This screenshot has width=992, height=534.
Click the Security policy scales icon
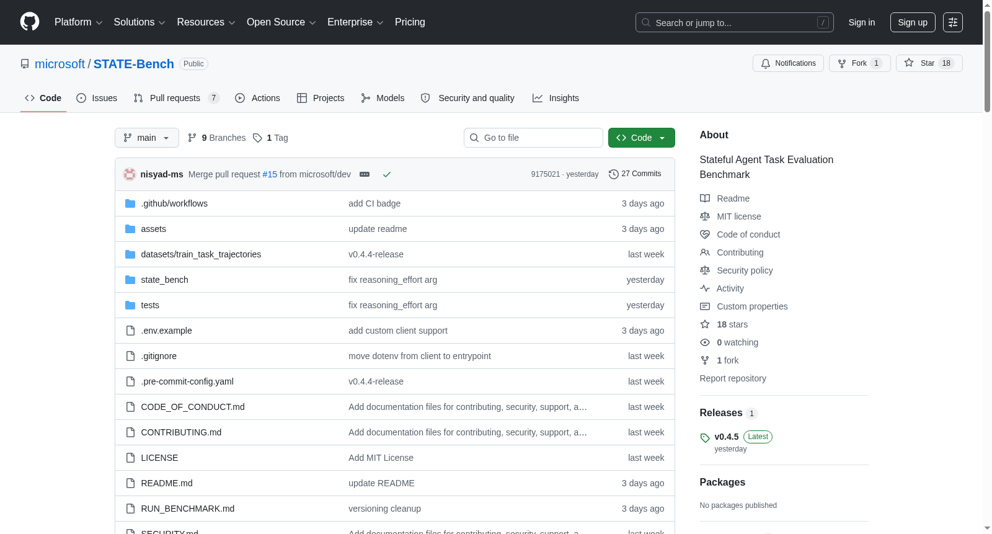[x=705, y=270]
